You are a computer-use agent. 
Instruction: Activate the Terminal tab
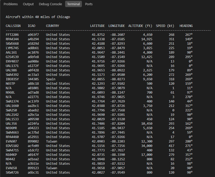(73, 4)
